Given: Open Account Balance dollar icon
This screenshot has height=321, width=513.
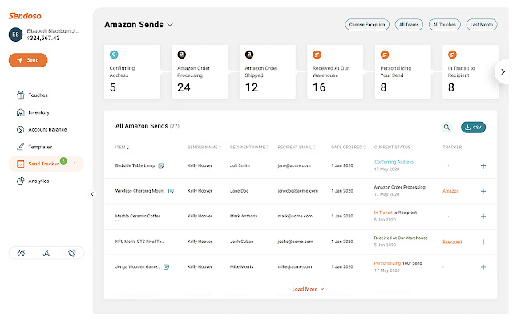Looking at the screenshot, I should [19, 129].
